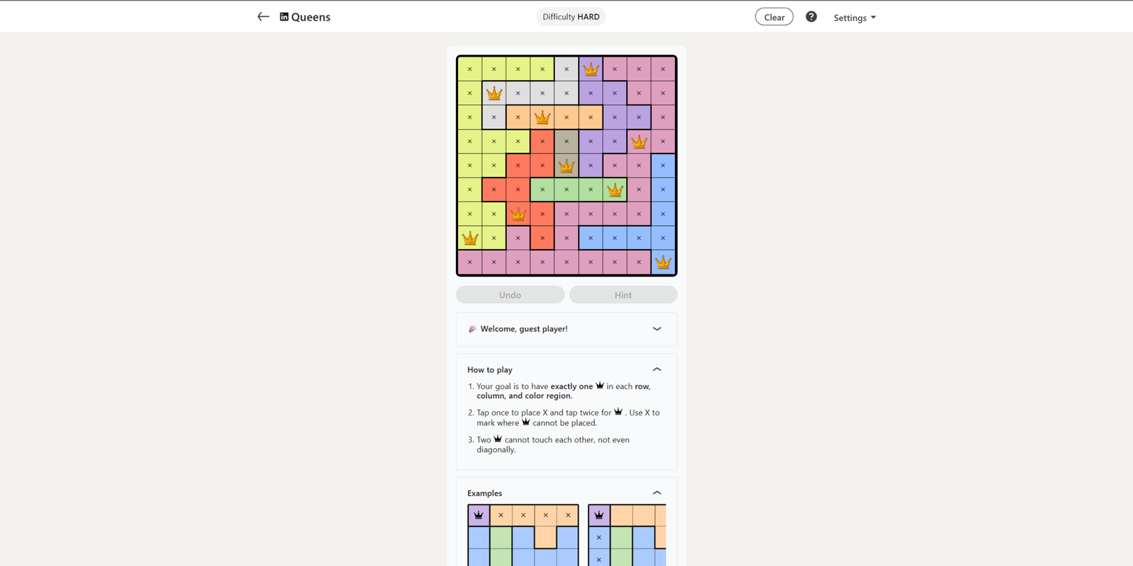Click the crown in the purple top-row cell
Screen dimensions: 1133x566
(591, 69)
